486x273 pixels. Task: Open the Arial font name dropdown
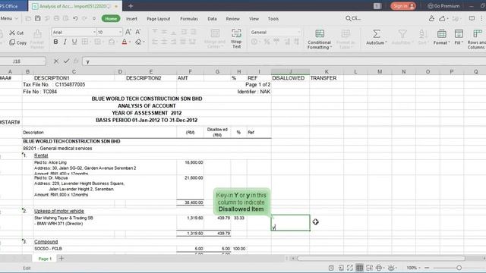[x=94, y=32]
